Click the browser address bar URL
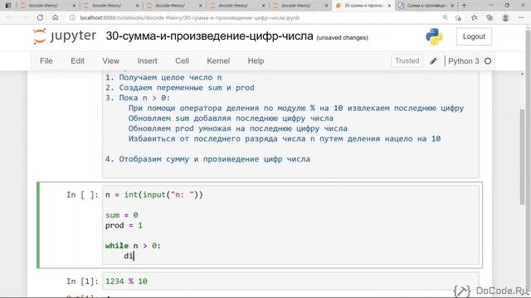Image resolution: width=531 pixels, height=298 pixels. (x=190, y=17)
